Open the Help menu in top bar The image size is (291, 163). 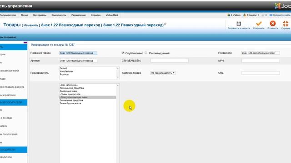pos(95,15)
